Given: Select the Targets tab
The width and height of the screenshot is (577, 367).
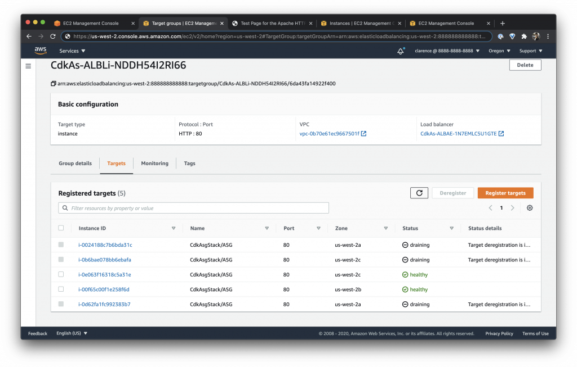Looking at the screenshot, I should pos(116,164).
